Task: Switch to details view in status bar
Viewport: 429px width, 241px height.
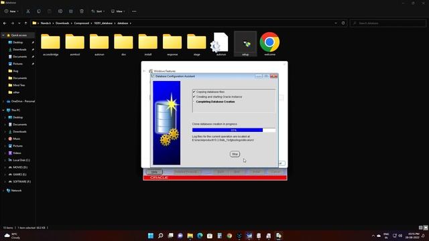Action: pos(421,228)
